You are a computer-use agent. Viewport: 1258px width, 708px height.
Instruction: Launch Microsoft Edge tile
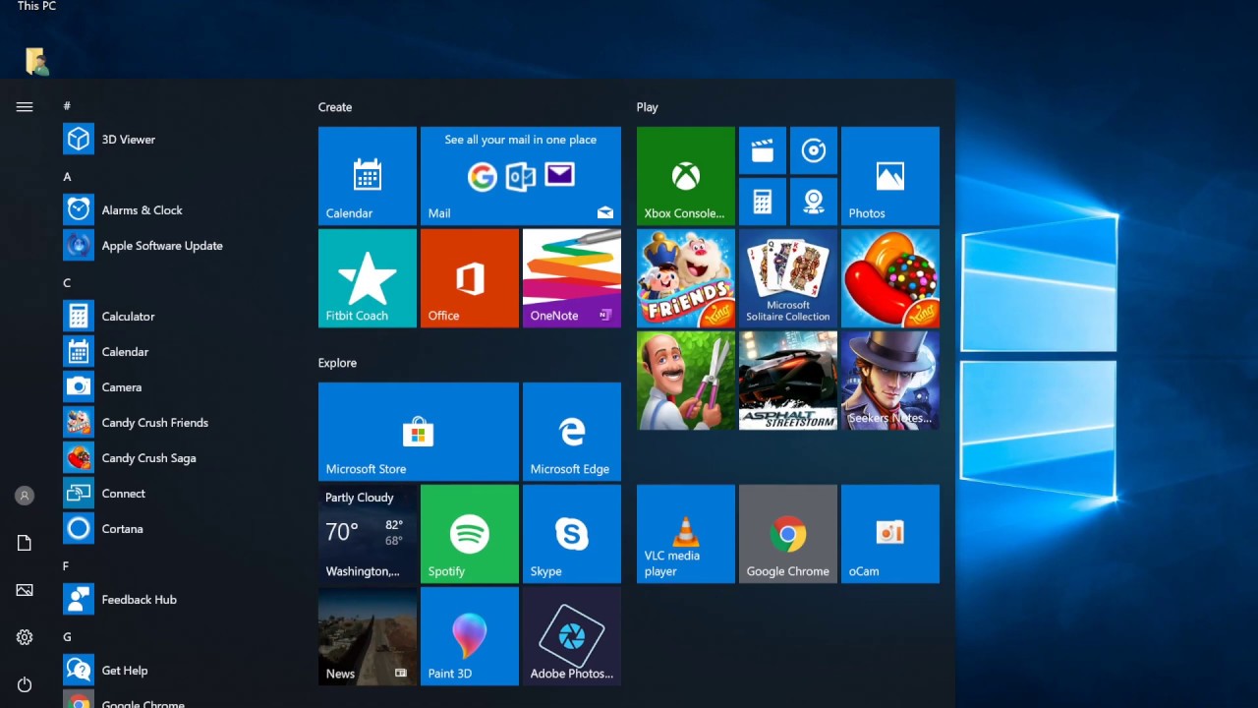(572, 432)
